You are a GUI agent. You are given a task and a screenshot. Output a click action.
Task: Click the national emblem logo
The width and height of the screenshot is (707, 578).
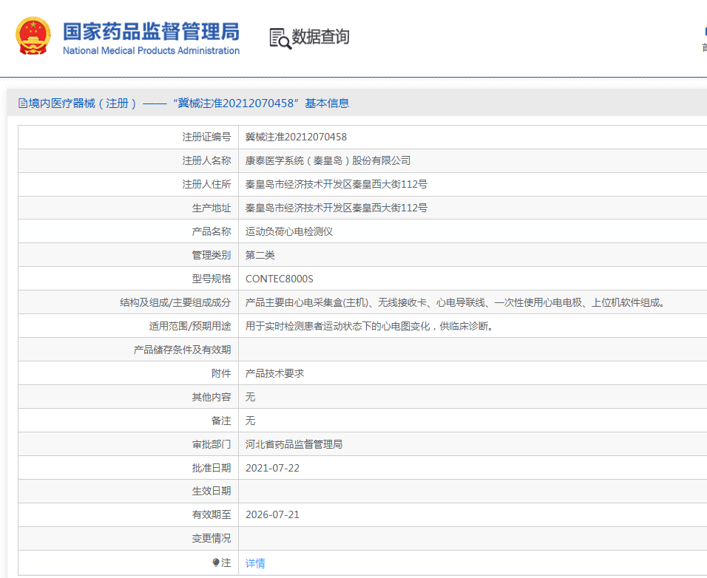point(33,35)
